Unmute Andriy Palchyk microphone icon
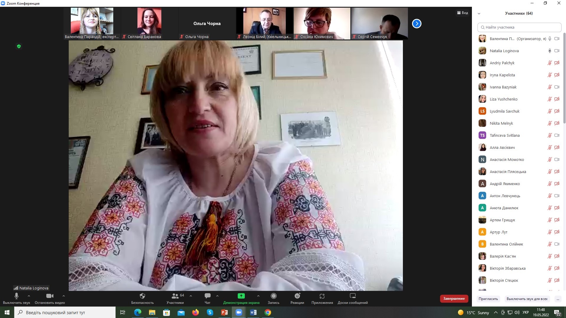 pos(550,63)
